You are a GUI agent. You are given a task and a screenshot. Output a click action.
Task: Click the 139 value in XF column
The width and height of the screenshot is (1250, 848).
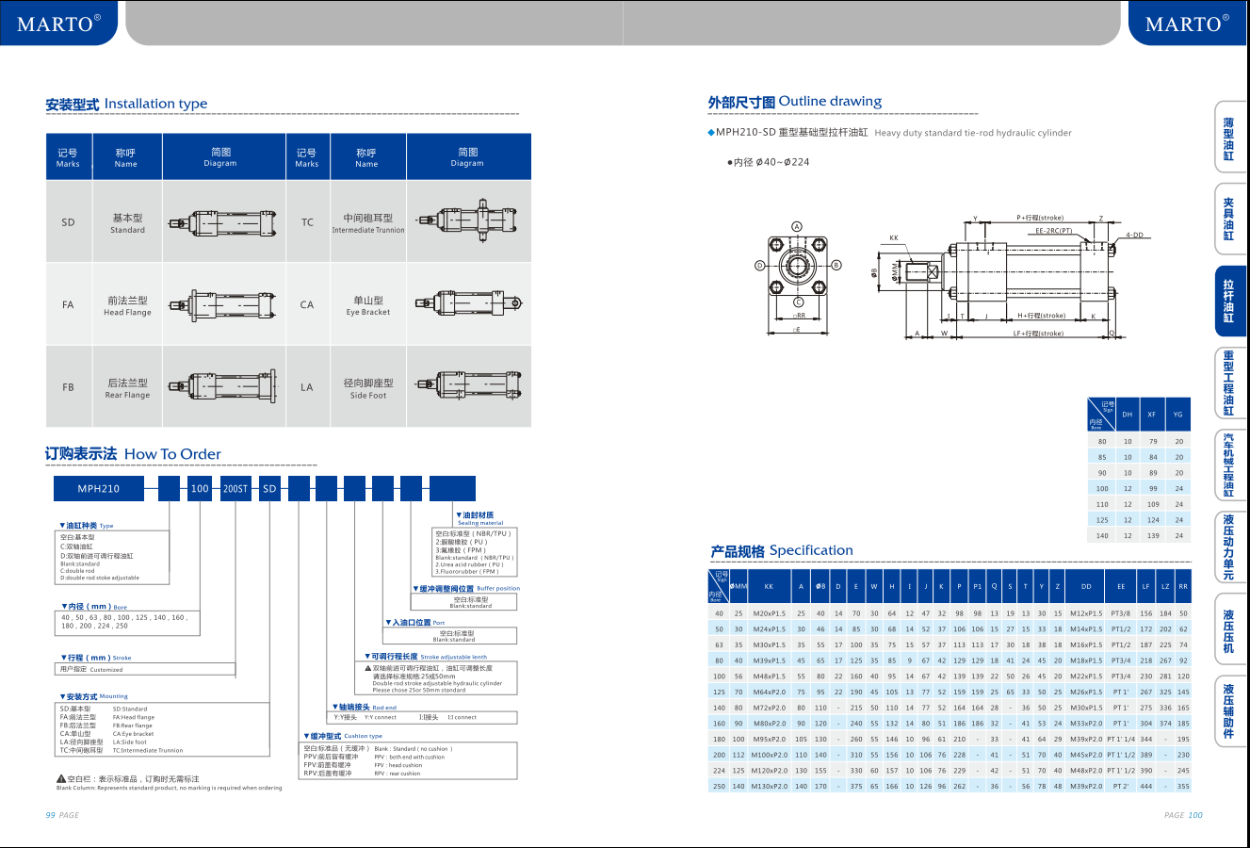pyautogui.click(x=1153, y=535)
